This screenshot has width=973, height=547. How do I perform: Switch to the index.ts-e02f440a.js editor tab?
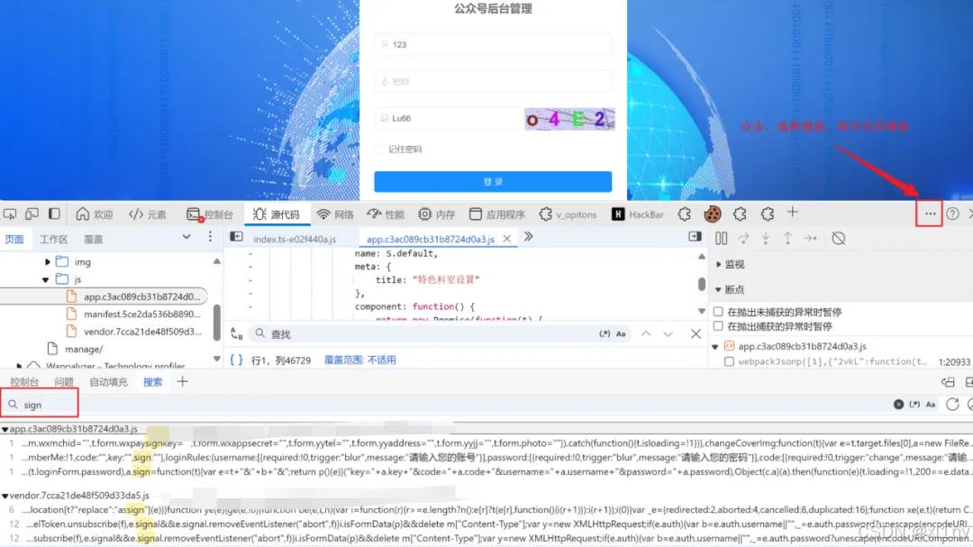[x=295, y=239]
